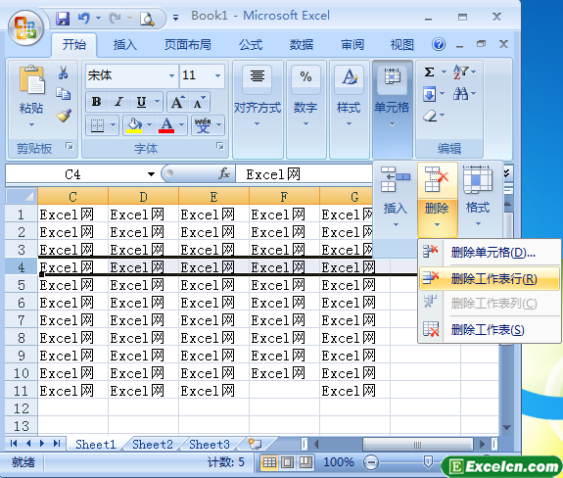The image size is (563, 478).
Task: Open the 页面布局 ribbon tab
Action: (188, 44)
